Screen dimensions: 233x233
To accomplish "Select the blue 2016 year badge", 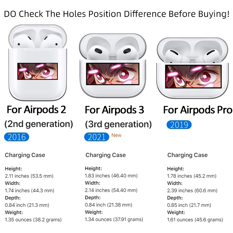I will pyautogui.click(x=17, y=137).
